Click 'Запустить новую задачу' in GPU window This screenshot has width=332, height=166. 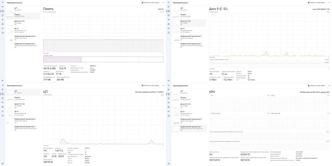click(x=316, y=85)
